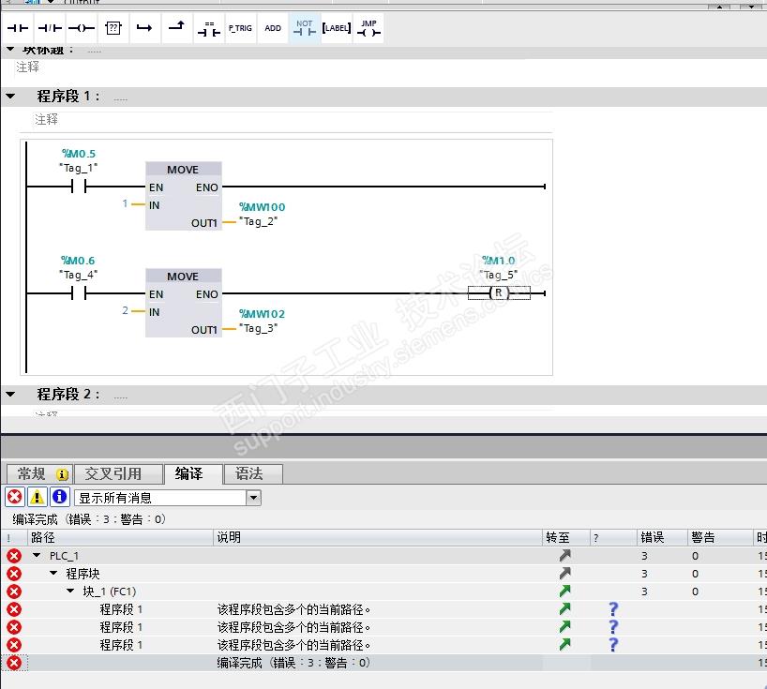Insert the equal comparison contact
The width and height of the screenshot is (767, 689).
209,28
